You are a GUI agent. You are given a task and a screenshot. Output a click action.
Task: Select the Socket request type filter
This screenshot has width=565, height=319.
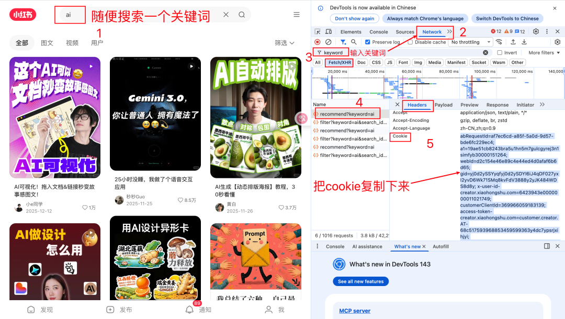(x=479, y=62)
